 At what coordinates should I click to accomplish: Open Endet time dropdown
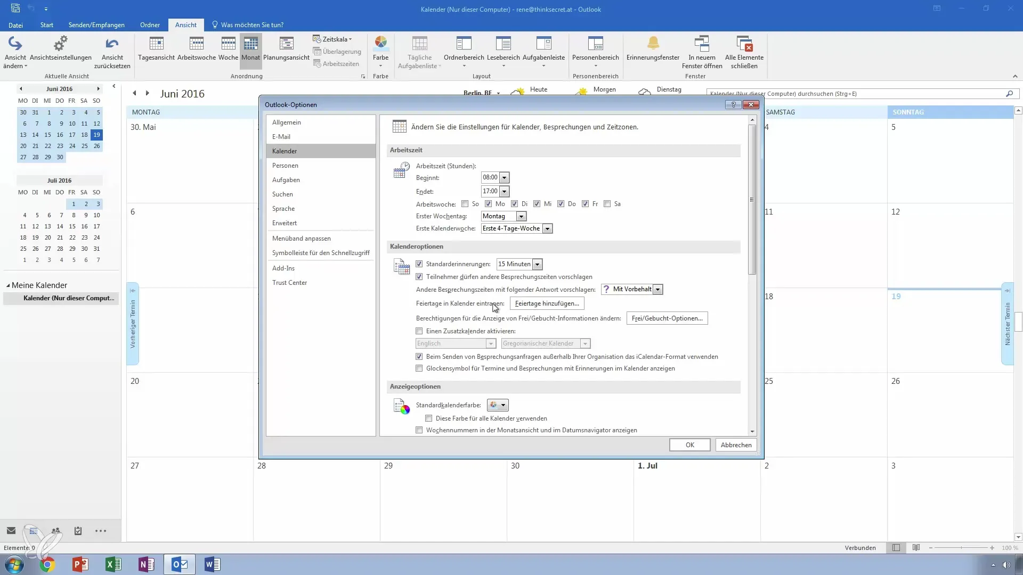click(504, 191)
